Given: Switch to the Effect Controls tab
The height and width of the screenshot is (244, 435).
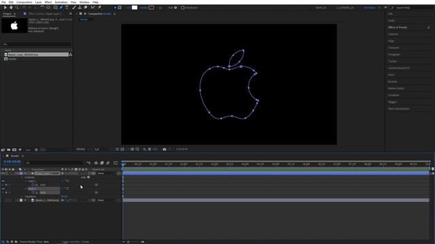Looking at the screenshot, I should [44, 14].
